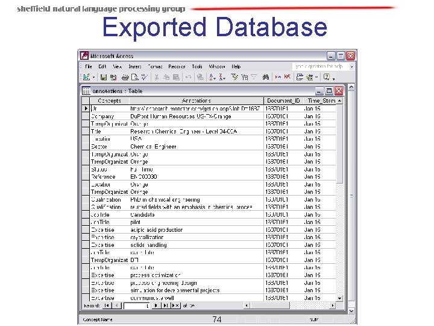Screen dimensions: 434x326
Task: Click the 'Chemical Engineer' Sector annotation cell
Action: click(197, 146)
